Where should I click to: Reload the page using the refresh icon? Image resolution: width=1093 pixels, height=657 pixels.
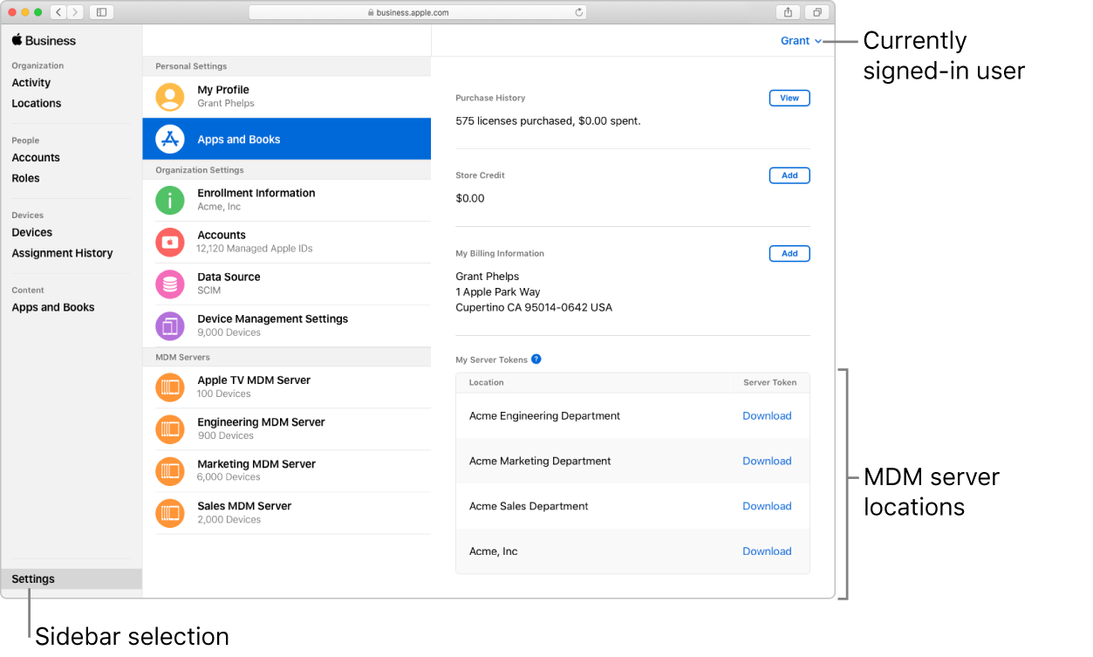coord(578,12)
